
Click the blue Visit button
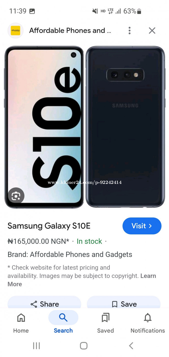pos(142,226)
